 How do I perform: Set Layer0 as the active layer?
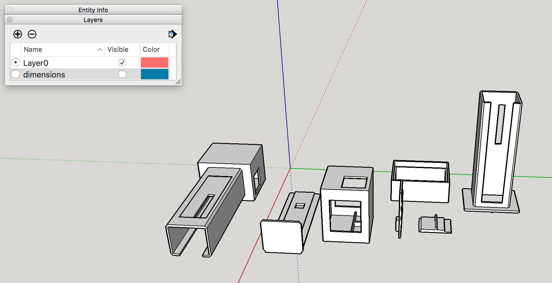click(x=16, y=63)
